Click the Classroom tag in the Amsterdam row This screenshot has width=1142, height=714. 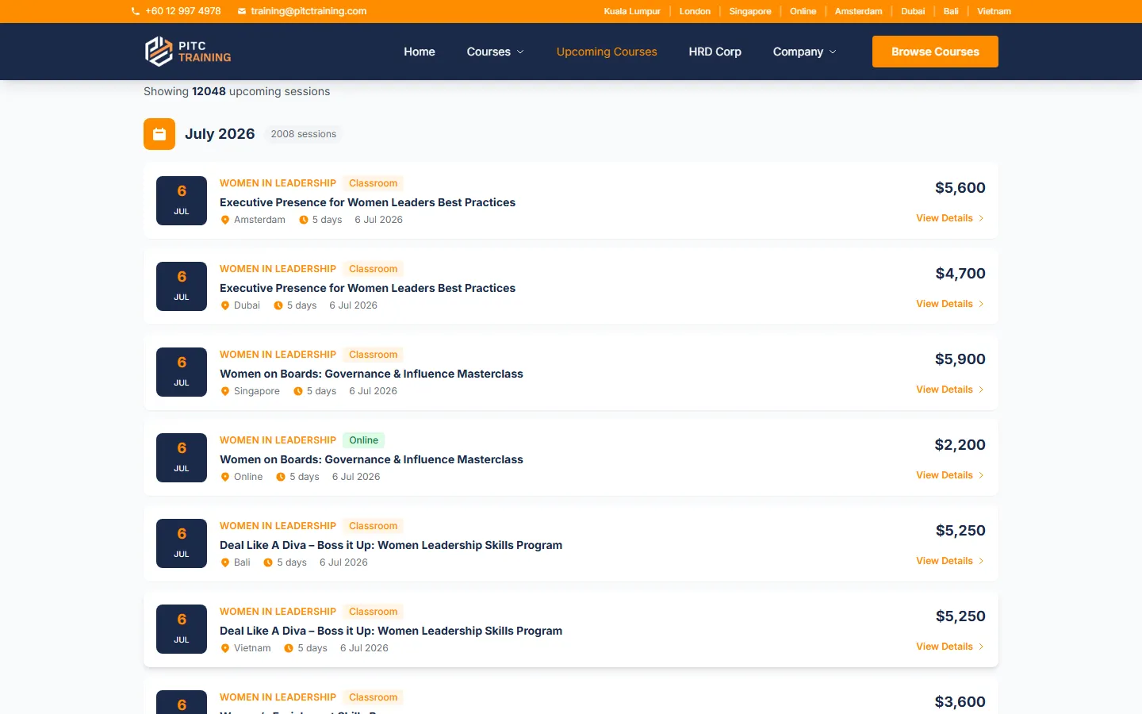pyautogui.click(x=374, y=183)
